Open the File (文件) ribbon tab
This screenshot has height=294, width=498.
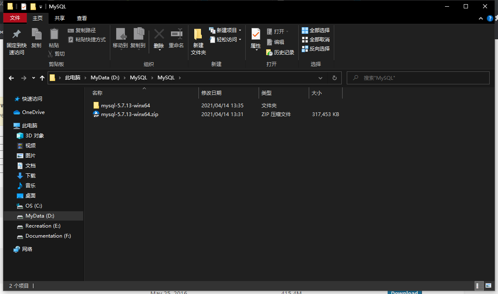click(15, 18)
